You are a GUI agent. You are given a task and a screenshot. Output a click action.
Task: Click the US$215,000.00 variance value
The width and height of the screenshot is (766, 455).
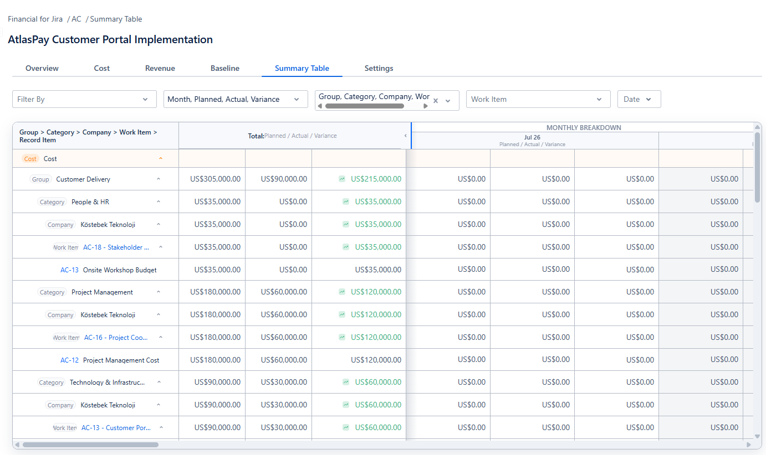(x=376, y=179)
